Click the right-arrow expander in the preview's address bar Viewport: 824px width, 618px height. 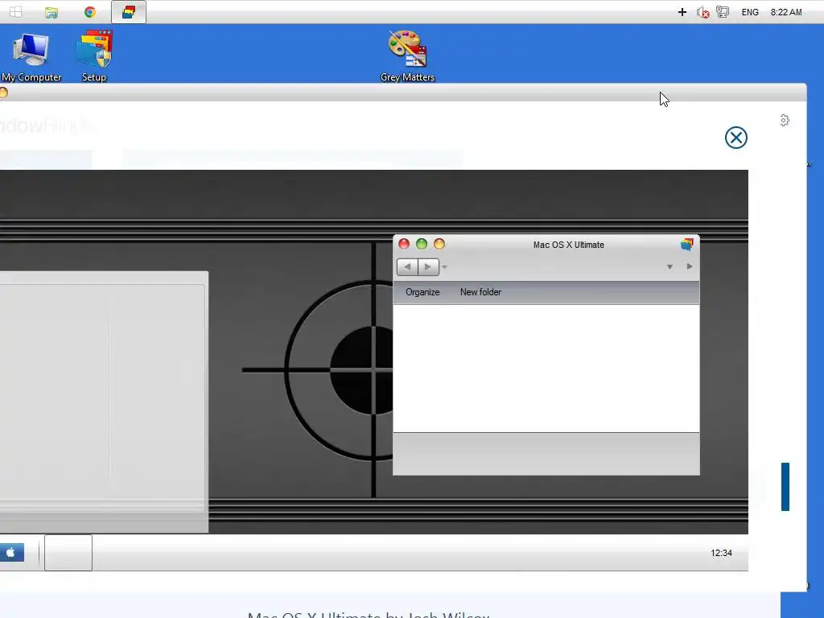tap(690, 266)
